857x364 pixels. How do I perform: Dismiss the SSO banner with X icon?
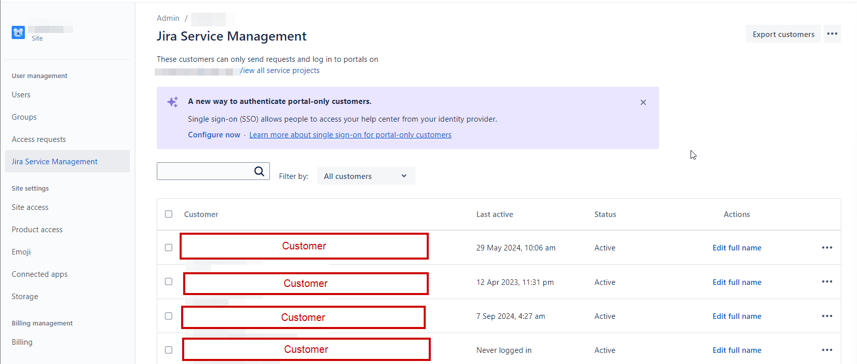click(643, 102)
